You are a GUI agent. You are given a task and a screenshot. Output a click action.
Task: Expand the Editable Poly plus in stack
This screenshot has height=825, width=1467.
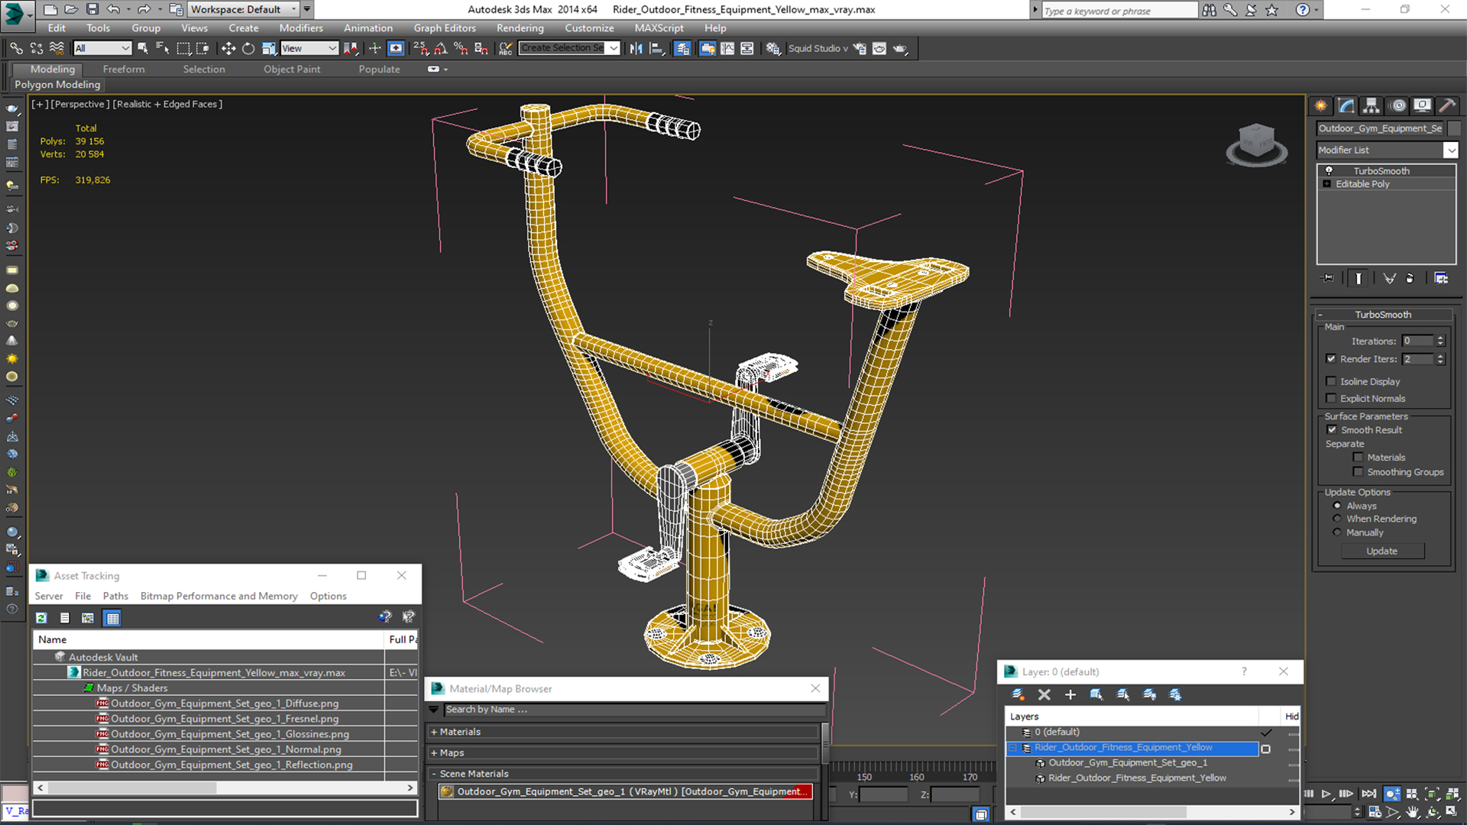coord(1327,184)
